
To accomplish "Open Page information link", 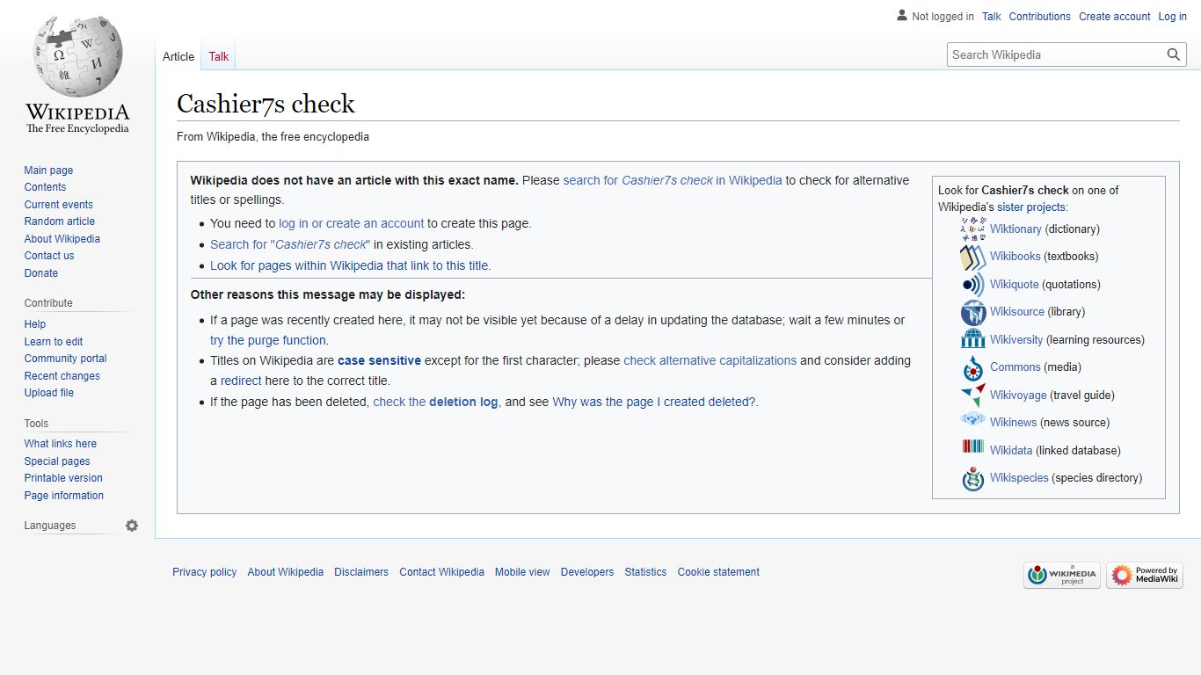I will tap(64, 496).
